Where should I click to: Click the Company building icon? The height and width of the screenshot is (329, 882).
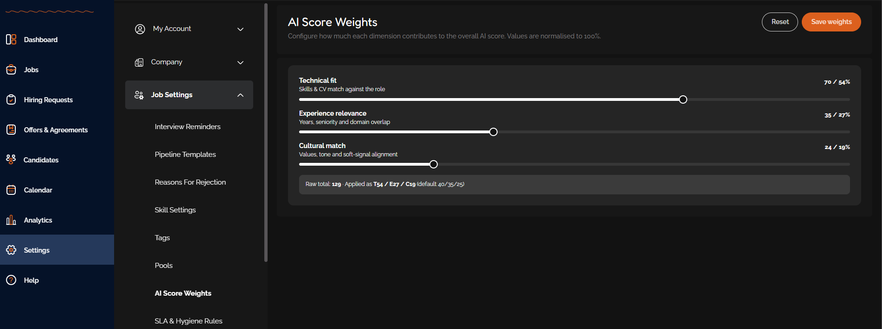139,62
